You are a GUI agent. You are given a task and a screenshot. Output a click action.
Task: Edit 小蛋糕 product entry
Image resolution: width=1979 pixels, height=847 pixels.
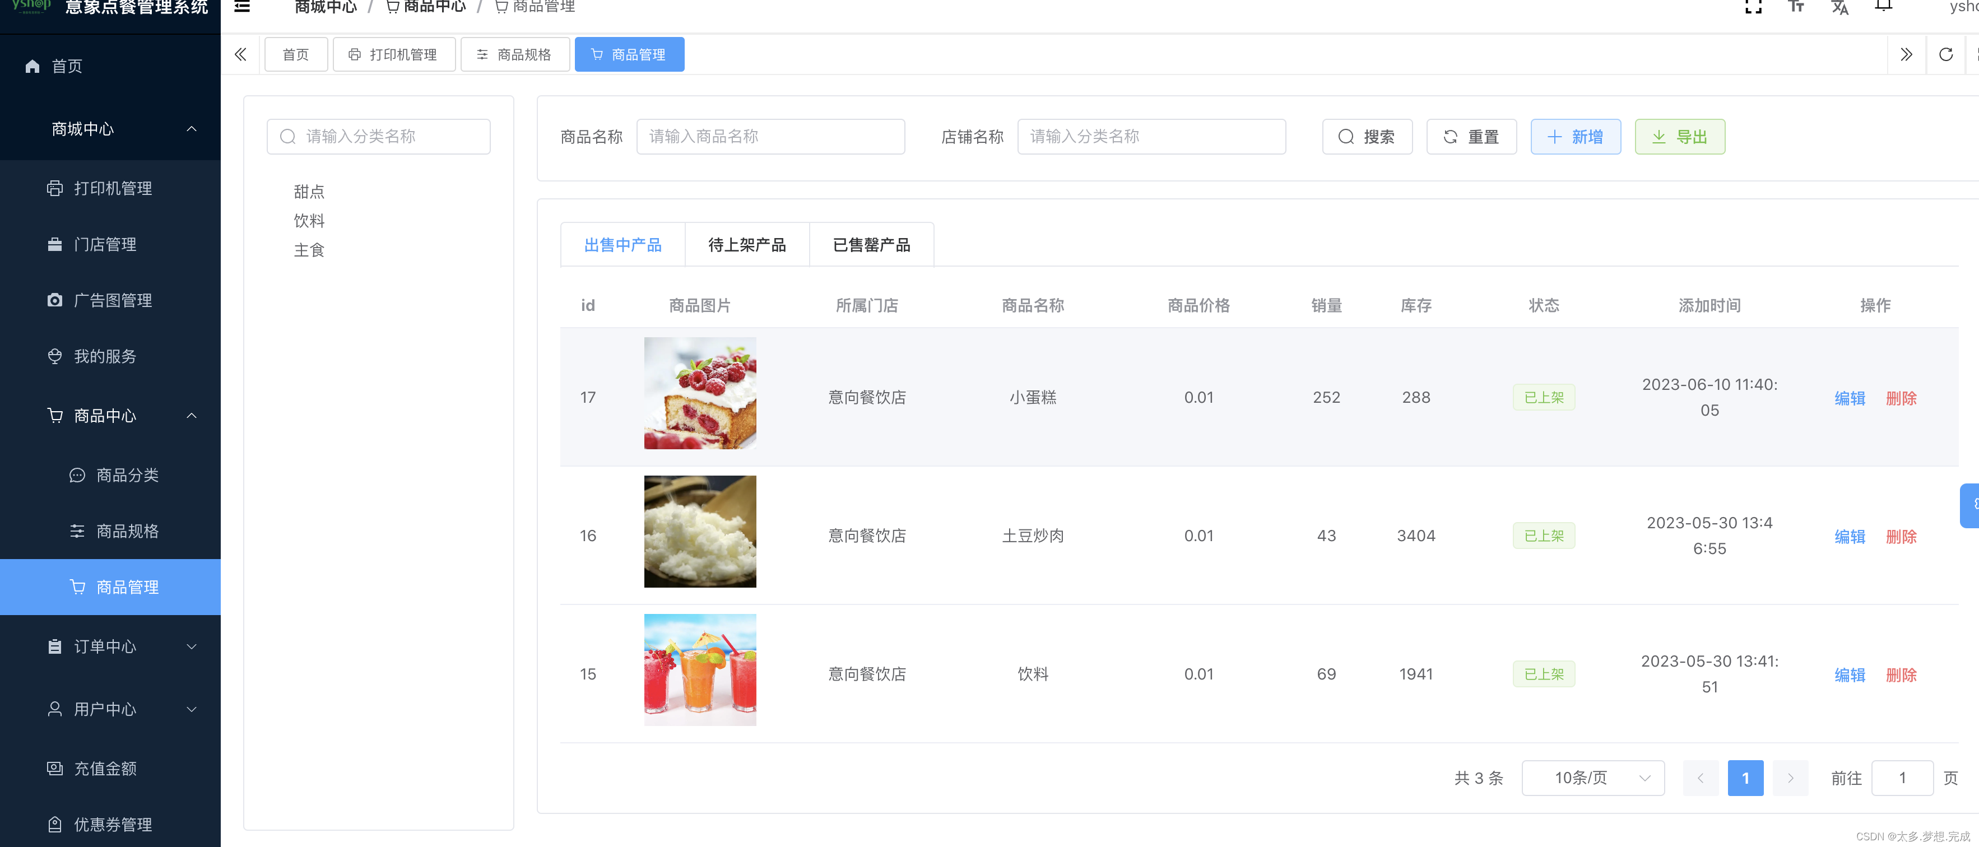(x=1846, y=397)
